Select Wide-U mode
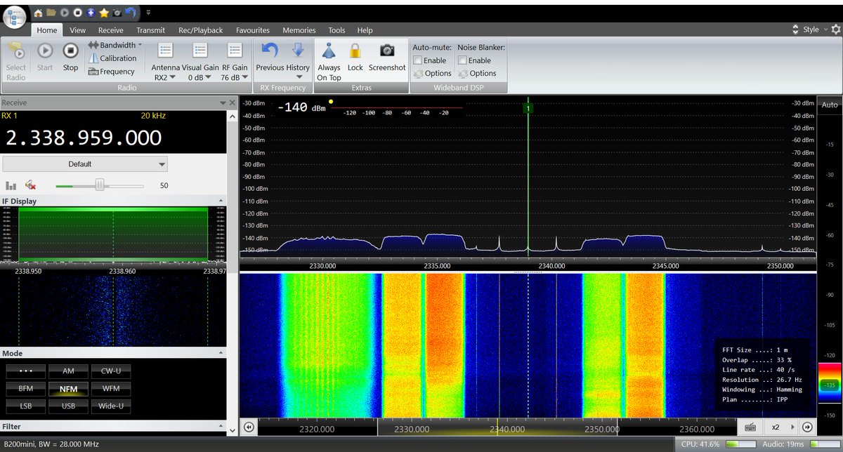 click(110, 406)
